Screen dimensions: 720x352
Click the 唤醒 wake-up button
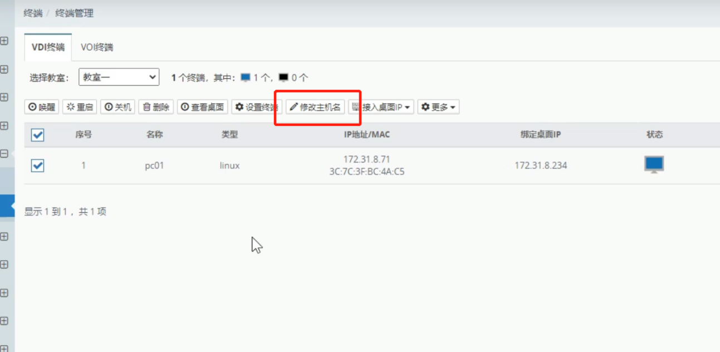click(42, 107)
